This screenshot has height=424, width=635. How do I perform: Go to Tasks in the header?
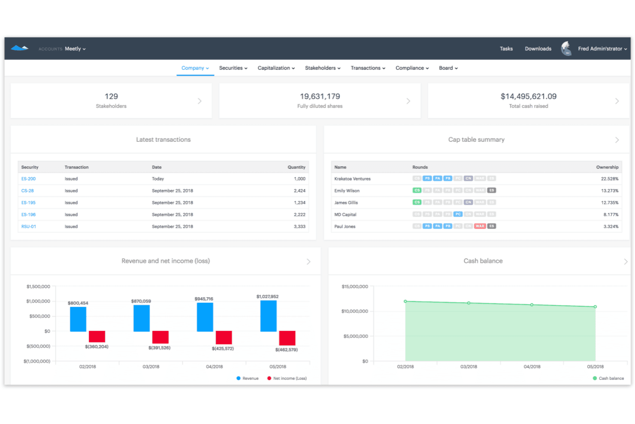(x=506, y=49)
